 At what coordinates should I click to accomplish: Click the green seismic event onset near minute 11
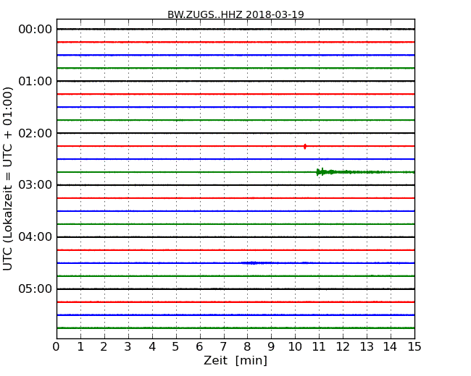(320, 172)
